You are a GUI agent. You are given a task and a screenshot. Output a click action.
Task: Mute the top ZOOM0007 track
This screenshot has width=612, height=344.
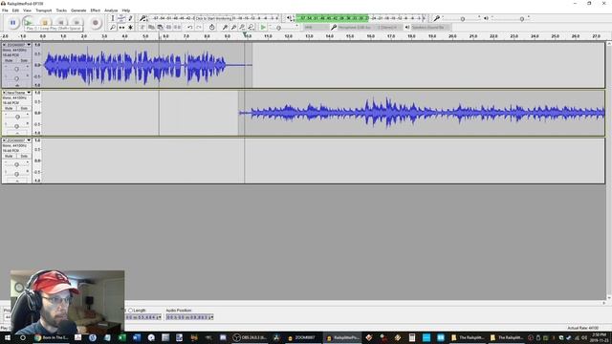9,60
